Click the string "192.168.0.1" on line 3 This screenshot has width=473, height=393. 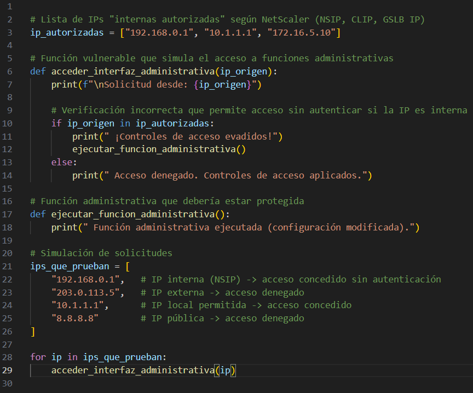click(159, 33)
